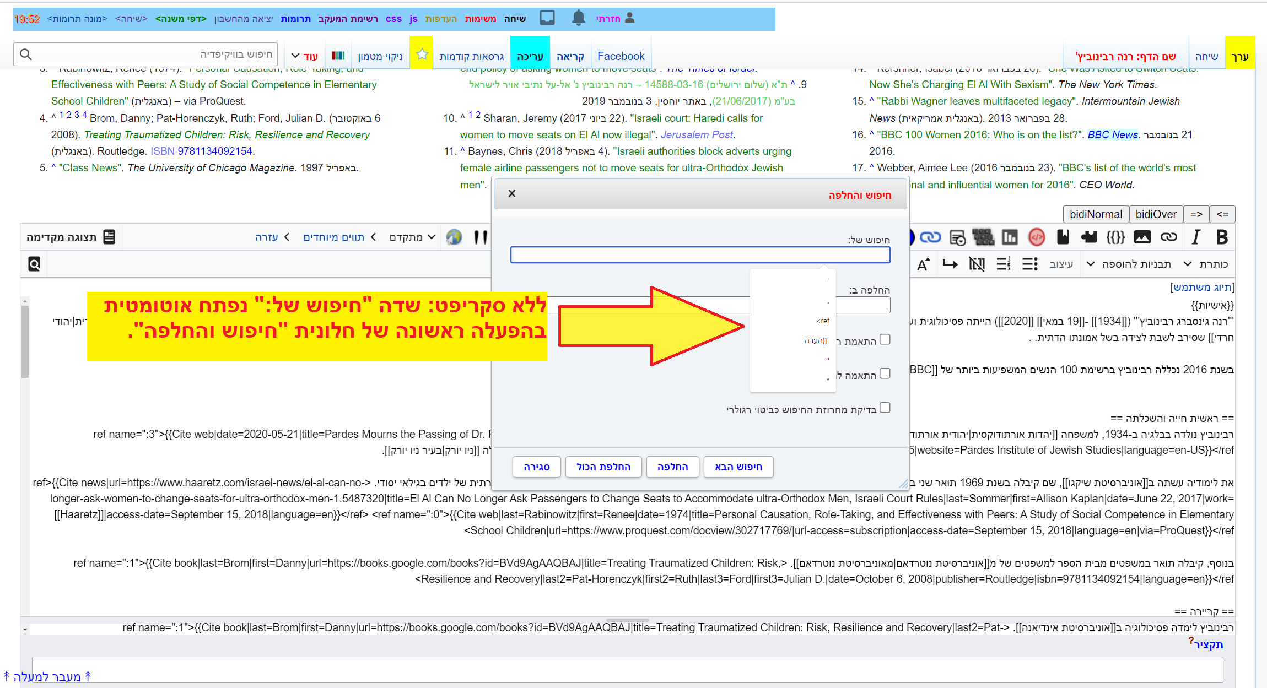
Task: Click the blue chain link icon
Action: coord(930,237)
